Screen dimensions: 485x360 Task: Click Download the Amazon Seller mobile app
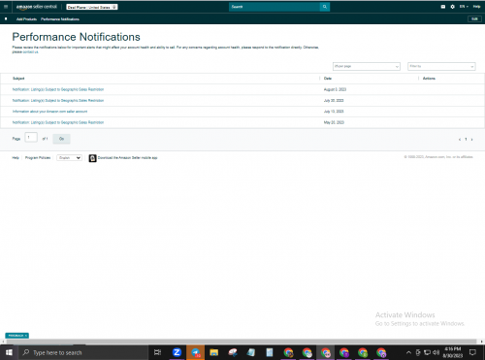tap(127, 158)
